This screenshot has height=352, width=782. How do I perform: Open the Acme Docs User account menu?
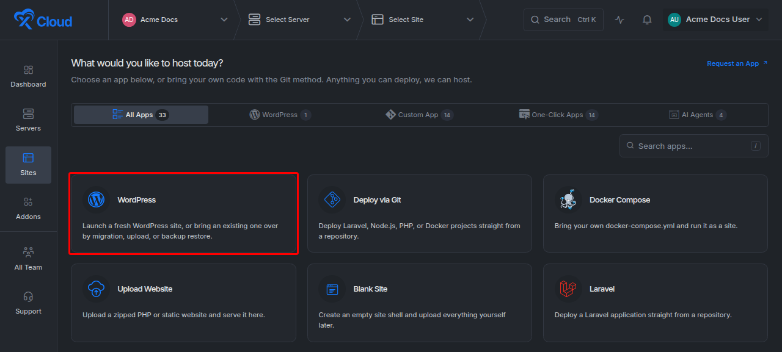(x=715, y=20)
